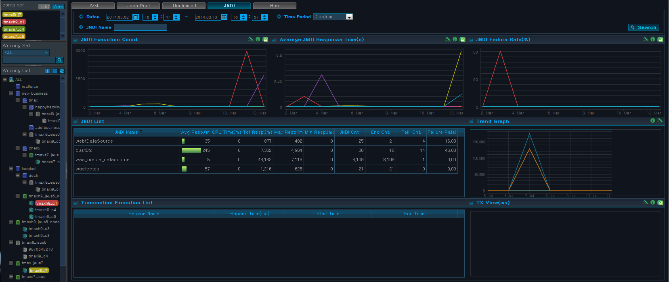Sort by Elapsed Time(ms) column
The image size is (669, 282).
(x=249, y=214)
